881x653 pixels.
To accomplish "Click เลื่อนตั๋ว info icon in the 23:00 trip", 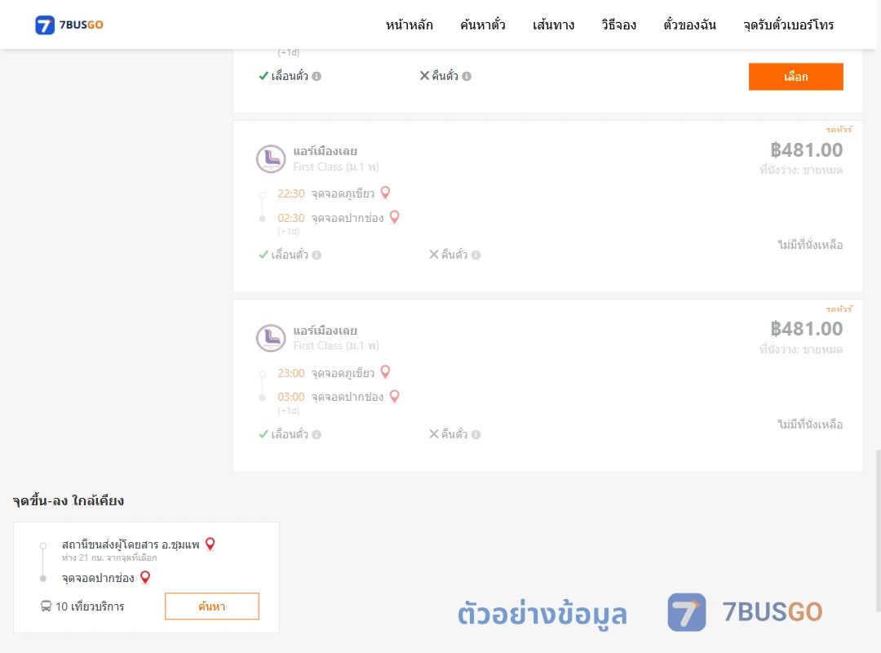I will click(x=317, y=435).
